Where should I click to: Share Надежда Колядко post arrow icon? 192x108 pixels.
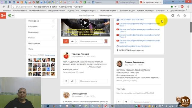[73, 81]
